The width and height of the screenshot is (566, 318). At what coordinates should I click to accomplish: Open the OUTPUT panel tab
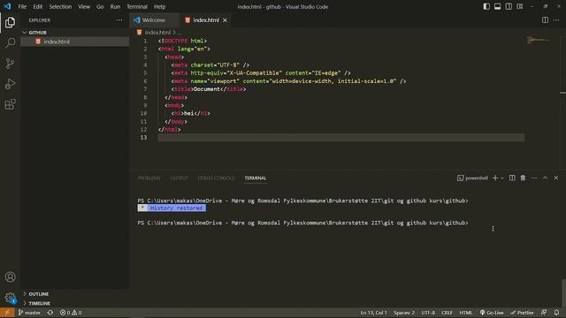[x=179, y=178]
